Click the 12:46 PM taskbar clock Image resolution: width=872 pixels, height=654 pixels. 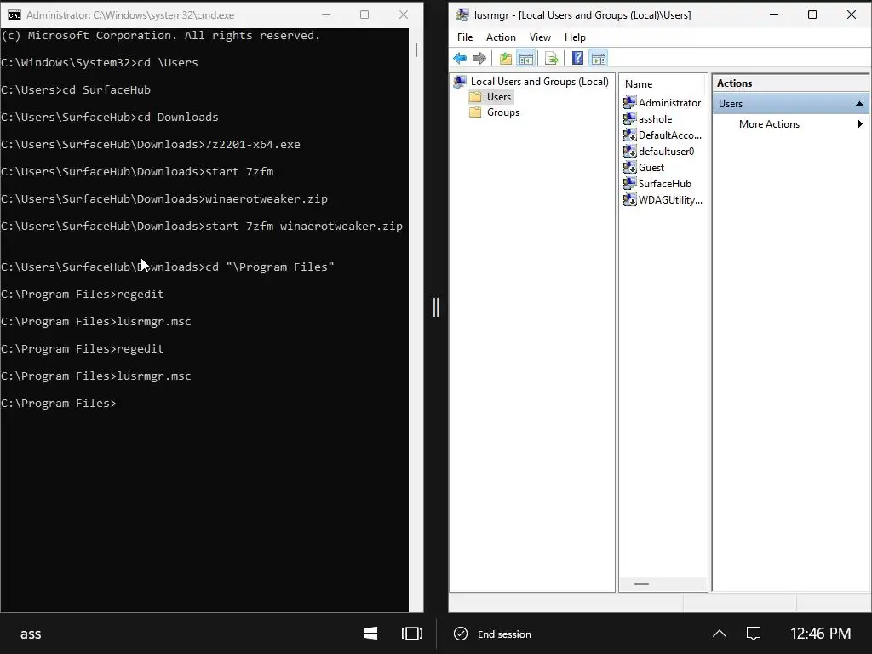tap(820, 634)
